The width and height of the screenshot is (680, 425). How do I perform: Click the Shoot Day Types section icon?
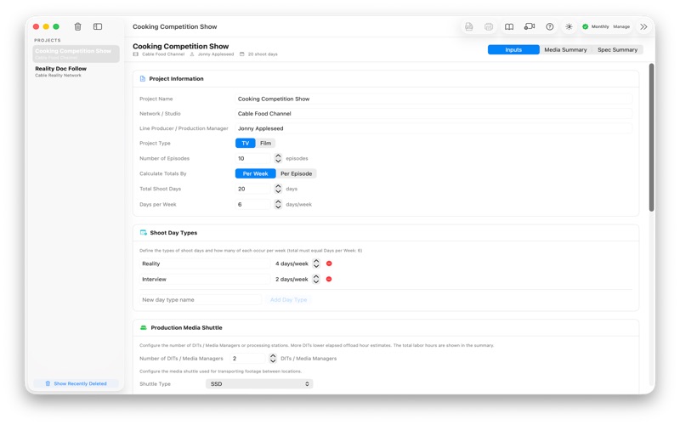click(x=143, y=232)
